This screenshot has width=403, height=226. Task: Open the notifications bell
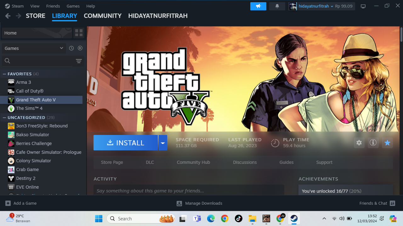(277, 6)
